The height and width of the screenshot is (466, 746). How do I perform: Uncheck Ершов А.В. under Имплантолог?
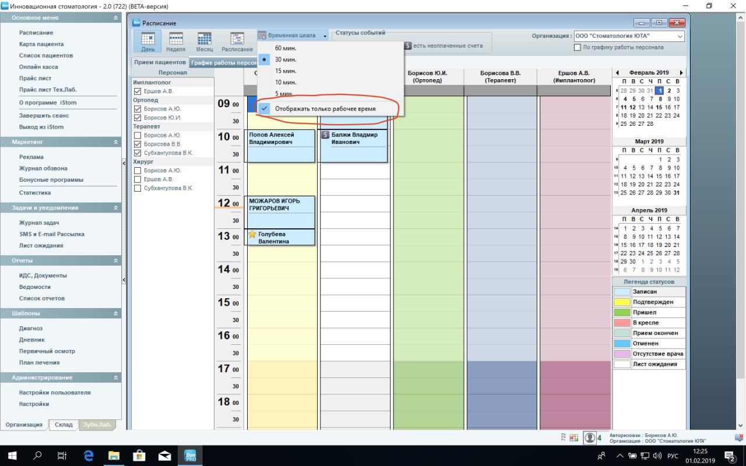[138, 91]
